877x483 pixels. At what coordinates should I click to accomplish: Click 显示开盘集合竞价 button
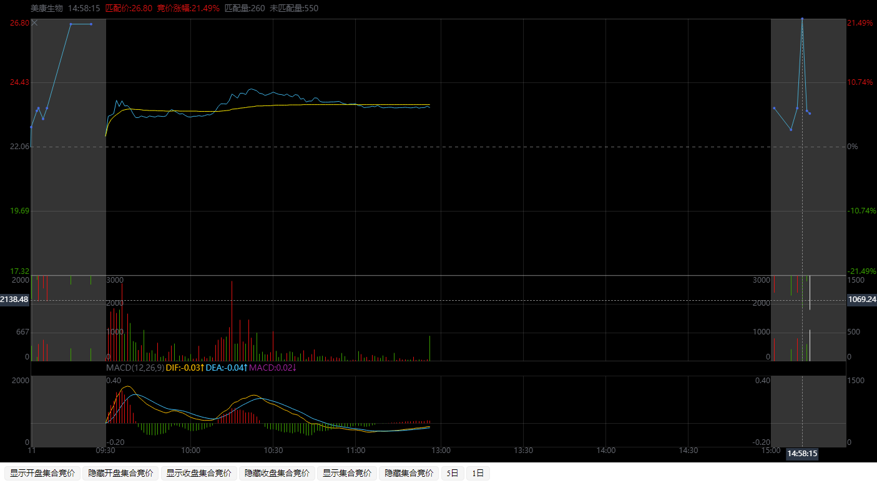[x=42, y=474]
